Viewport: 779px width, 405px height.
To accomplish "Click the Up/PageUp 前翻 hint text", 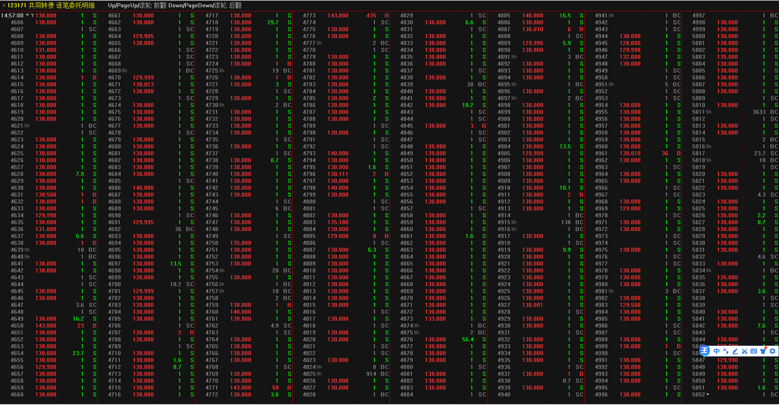I will pyautogui.click(x=137, y=5).
